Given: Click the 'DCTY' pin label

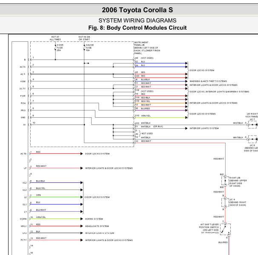Looking at the screenshot, I should (23, 88).
